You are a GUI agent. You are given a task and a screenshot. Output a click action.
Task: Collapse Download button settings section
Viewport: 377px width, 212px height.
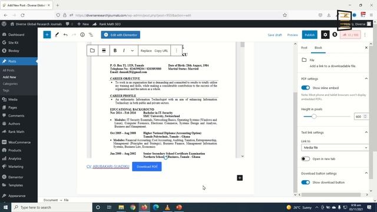click(366, 173)
